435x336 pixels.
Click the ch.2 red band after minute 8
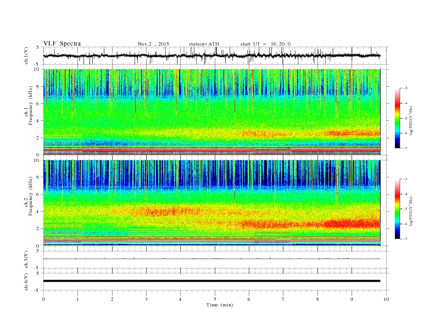coord(352,223)
